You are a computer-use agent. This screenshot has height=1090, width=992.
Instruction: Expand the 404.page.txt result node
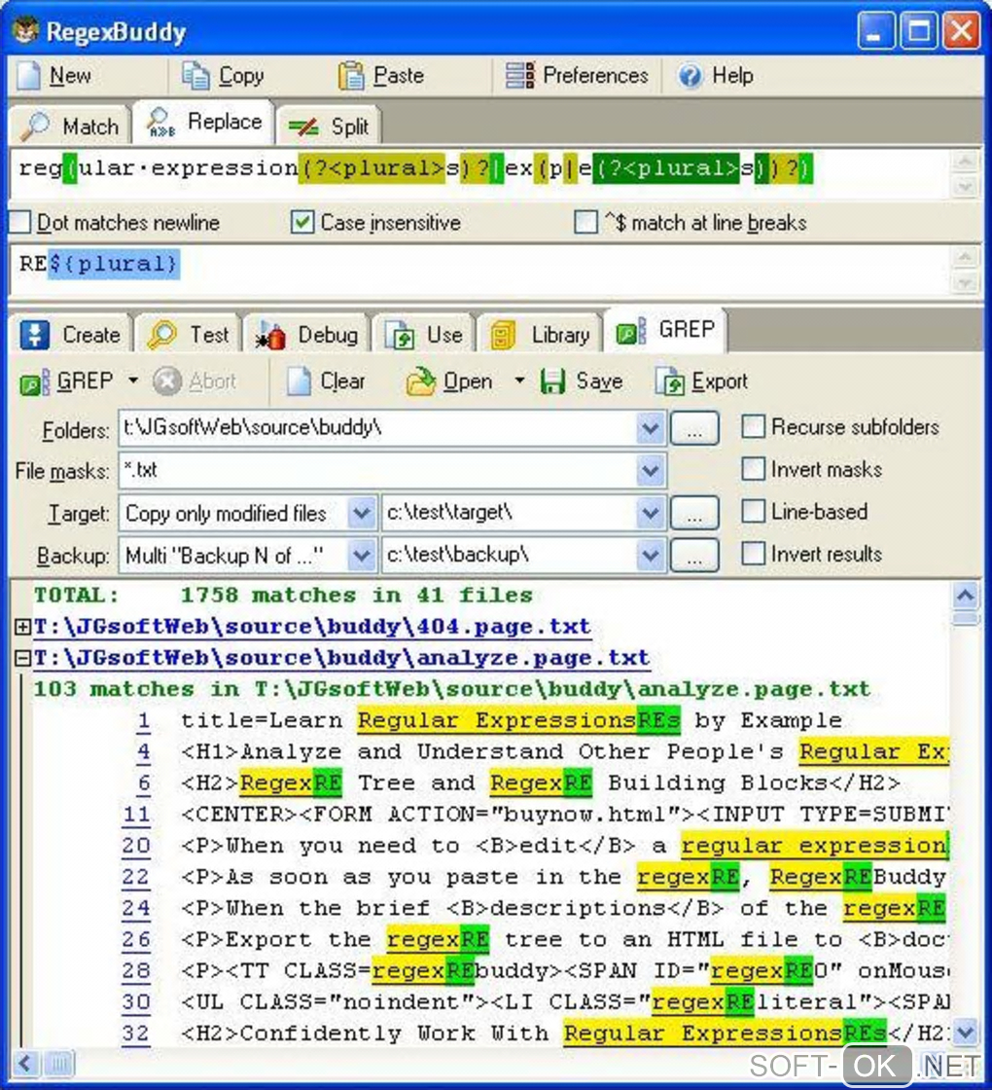(22, 627)
